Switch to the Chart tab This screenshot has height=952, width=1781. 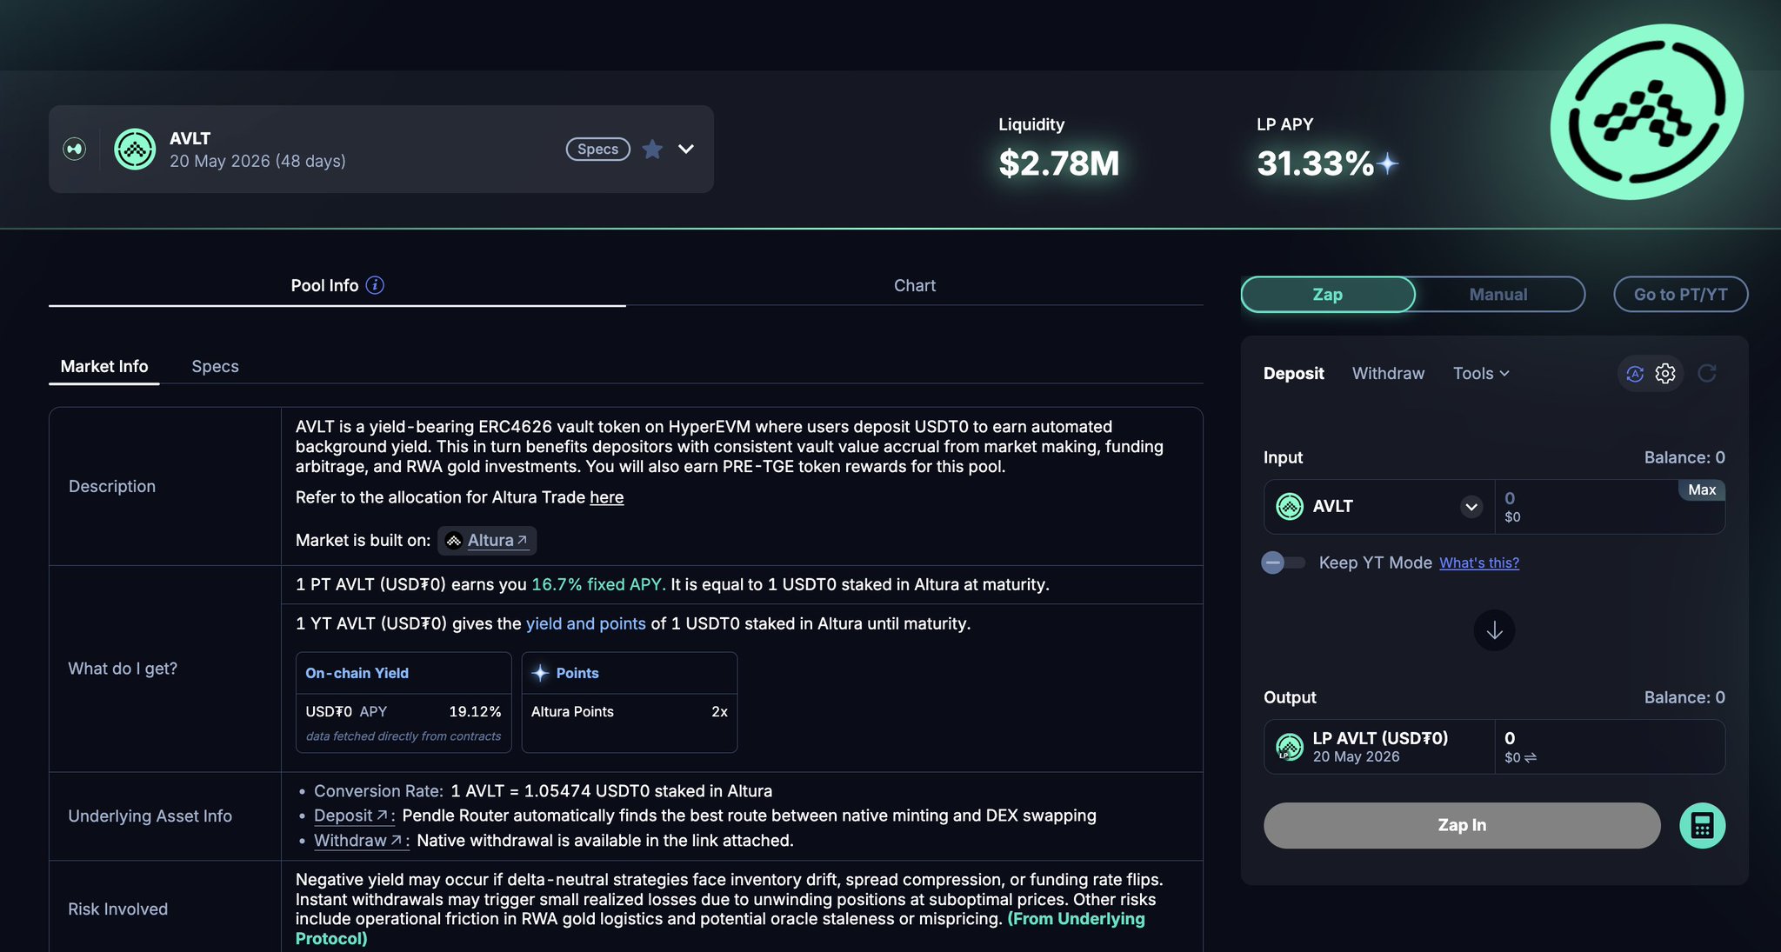914,285
